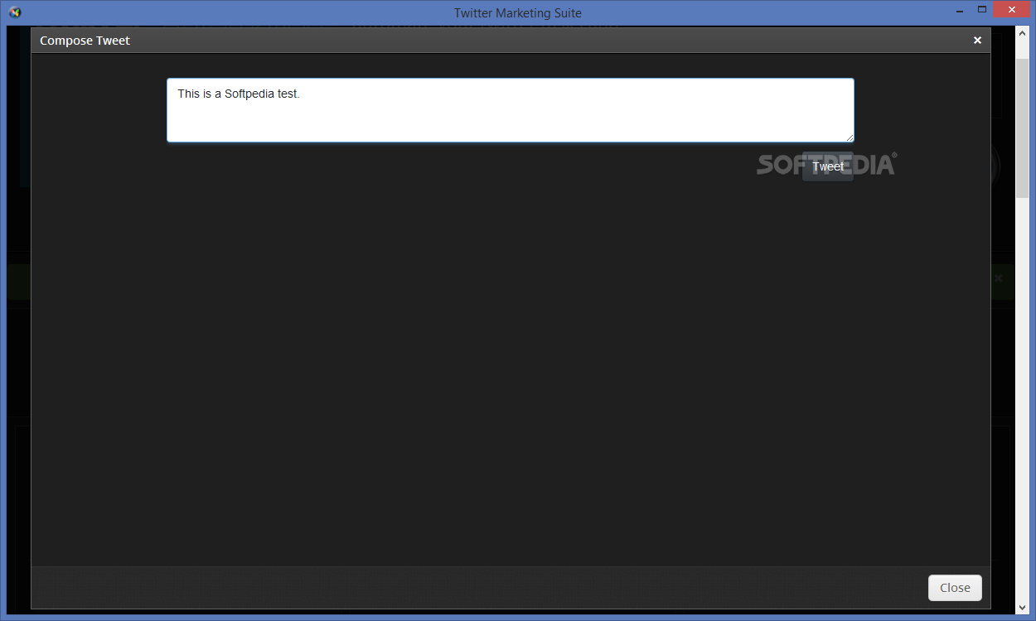
Task: Close Compose Tweet dialog with X icon
Action: point(977,41)
